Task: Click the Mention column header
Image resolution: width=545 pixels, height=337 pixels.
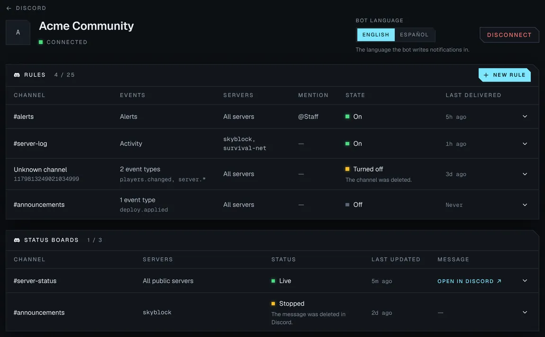Action: point(313,95)
